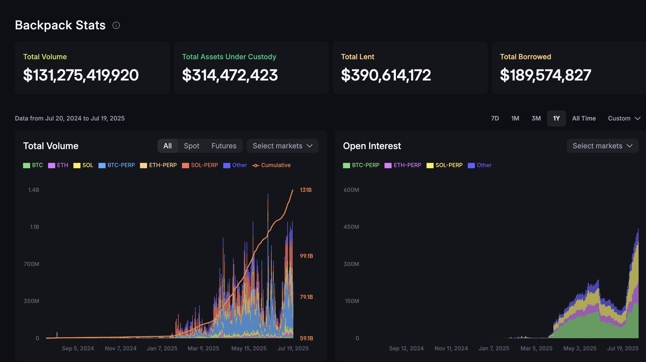Select the 7D time range
This screenshot has width=646, height=362.
click(x=495, y=118)
